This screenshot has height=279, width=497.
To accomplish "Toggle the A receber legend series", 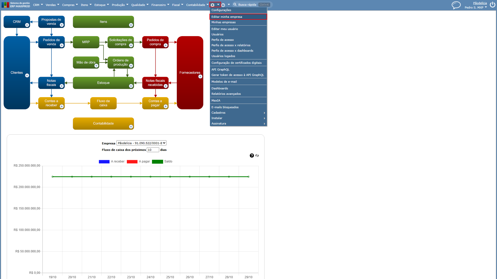I will tap(112, 161).
